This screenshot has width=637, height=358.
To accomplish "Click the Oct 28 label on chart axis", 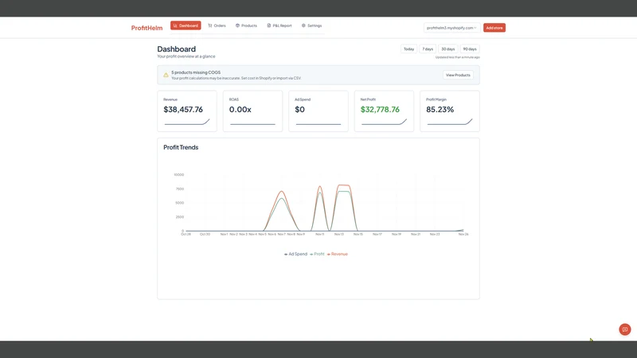I will 186,234.
